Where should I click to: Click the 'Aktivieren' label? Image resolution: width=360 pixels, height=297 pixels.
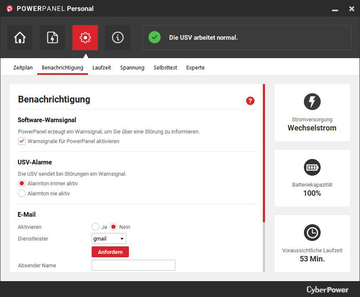point(30,227)
